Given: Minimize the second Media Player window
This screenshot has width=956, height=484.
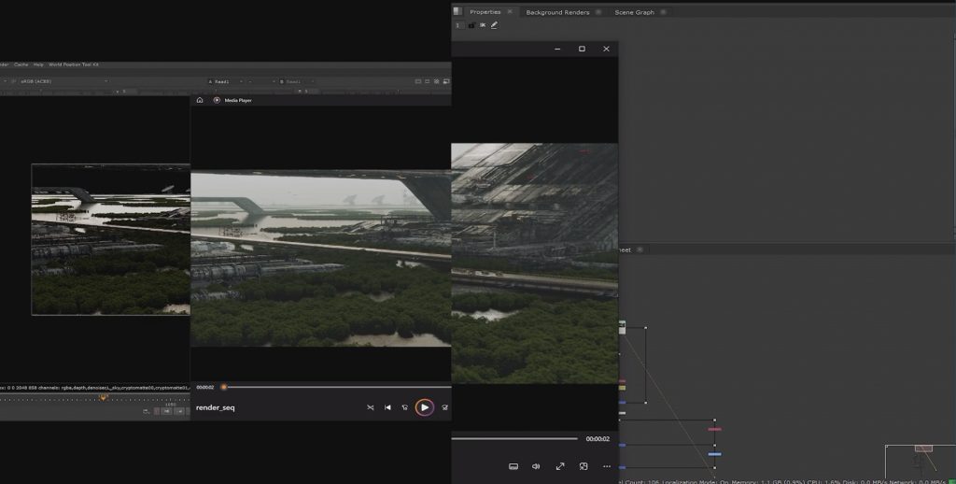Looking at the screenshot, I should tap(557, 49).
